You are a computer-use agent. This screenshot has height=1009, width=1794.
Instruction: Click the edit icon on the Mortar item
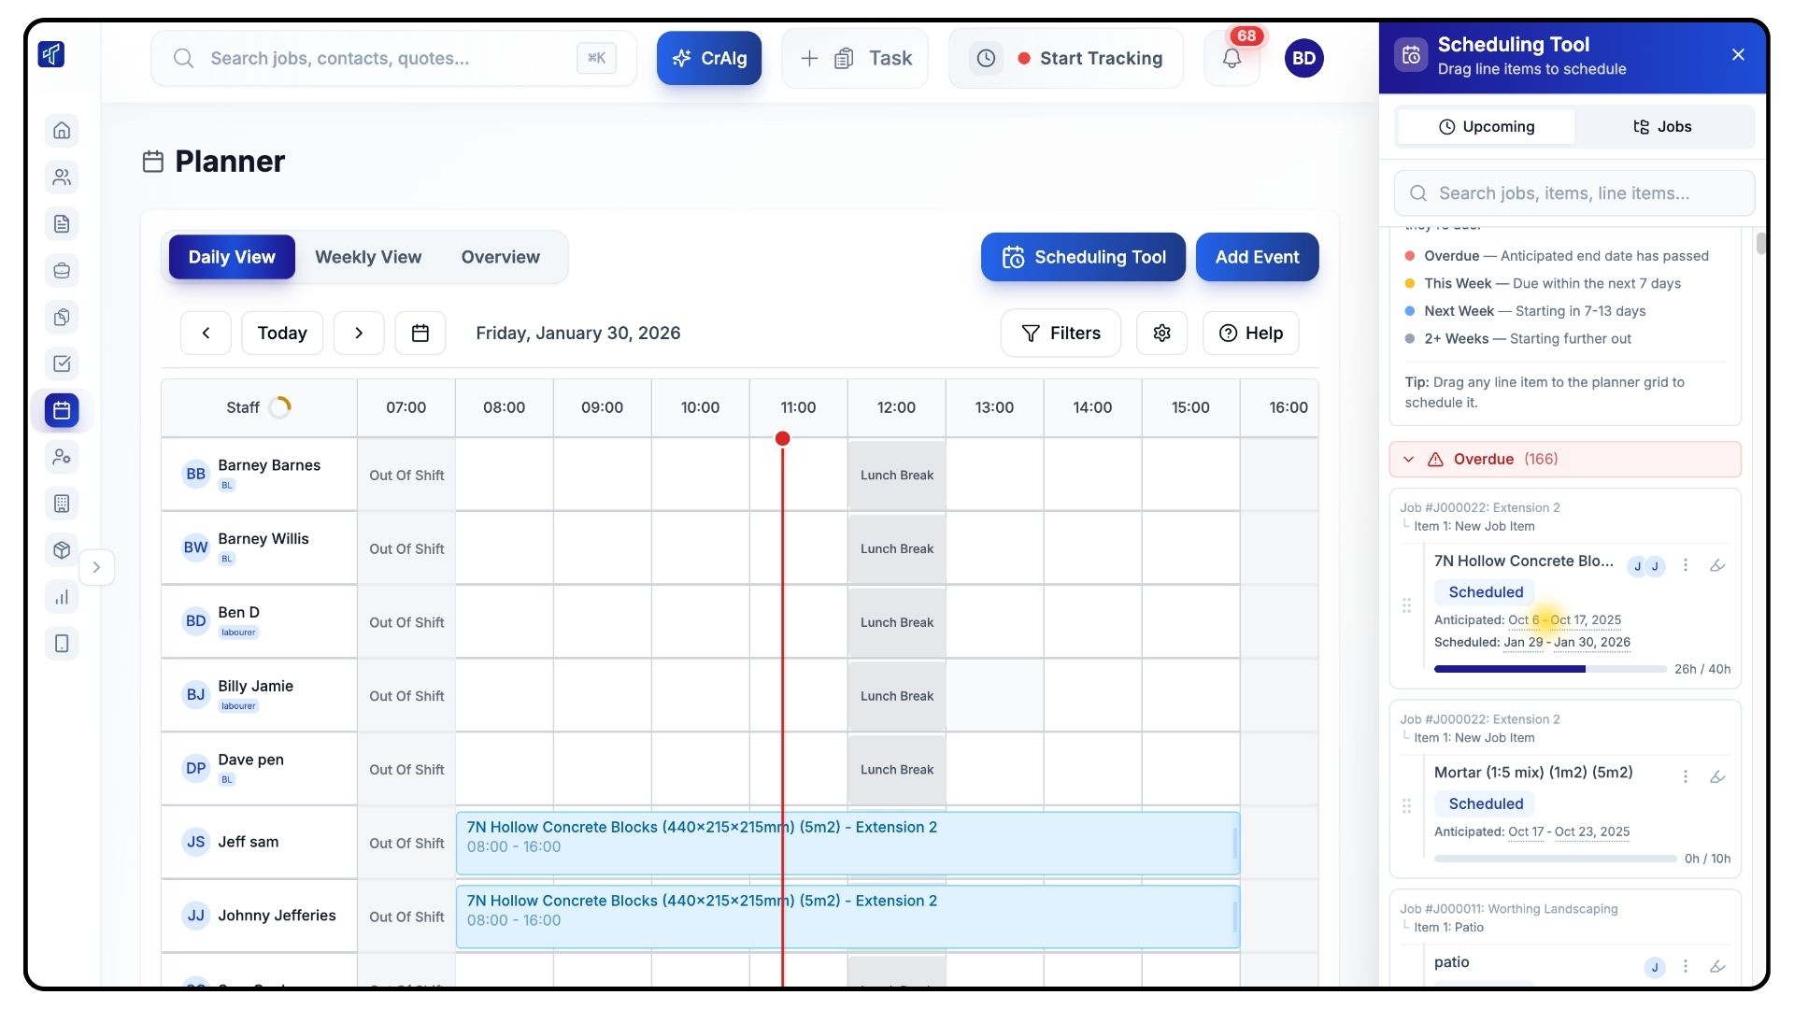[x=1717, y=777]
